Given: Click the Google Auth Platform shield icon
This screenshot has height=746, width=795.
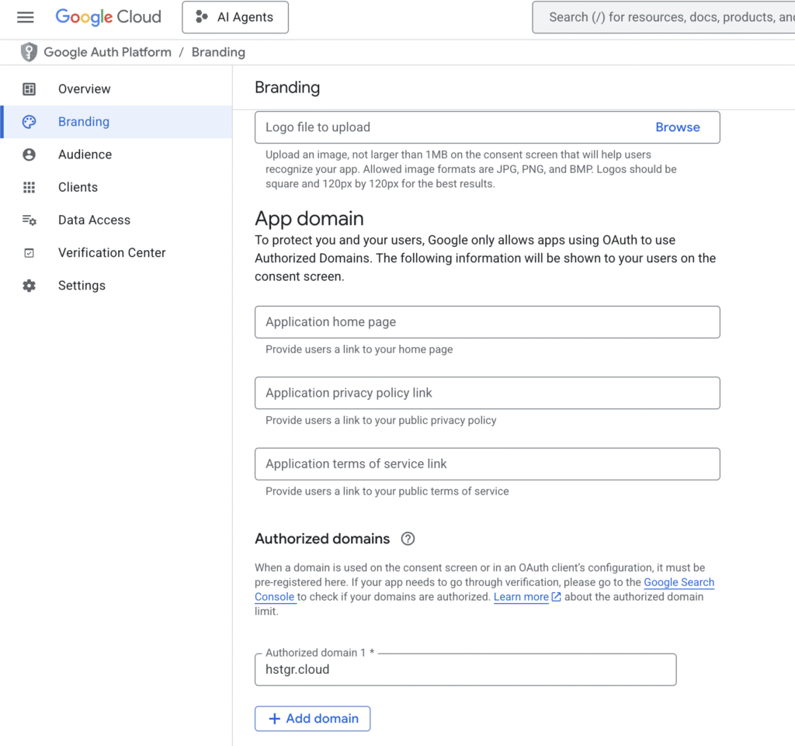Looking at the screenshot, I should click(x=28, y=52).
